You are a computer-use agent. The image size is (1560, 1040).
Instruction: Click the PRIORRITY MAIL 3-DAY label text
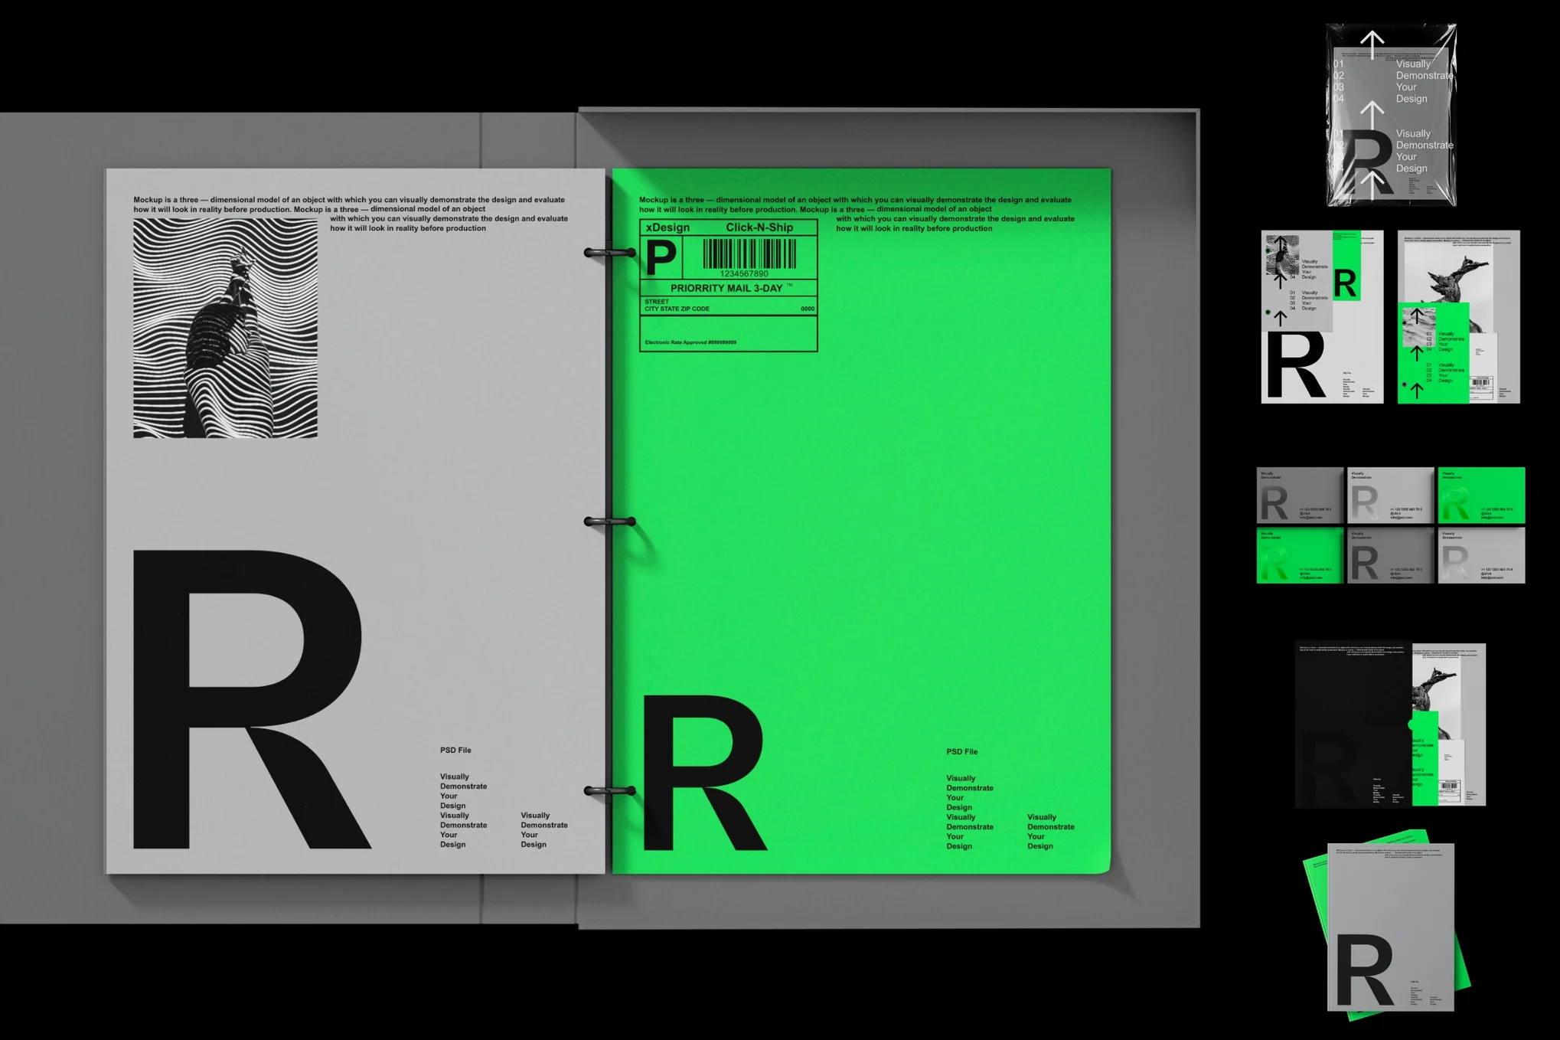pyautogui.click(x=727, y=289)
